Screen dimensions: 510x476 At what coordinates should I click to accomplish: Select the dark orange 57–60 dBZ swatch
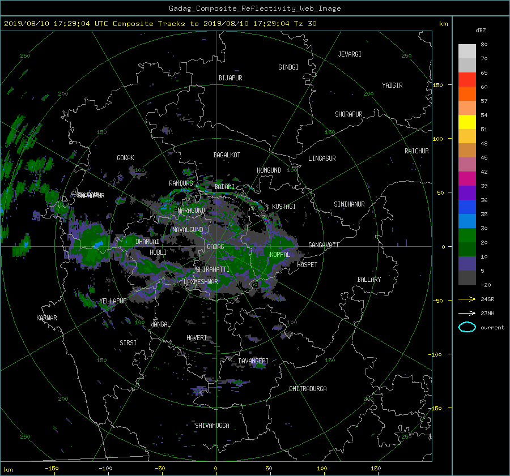pos(467,93)
